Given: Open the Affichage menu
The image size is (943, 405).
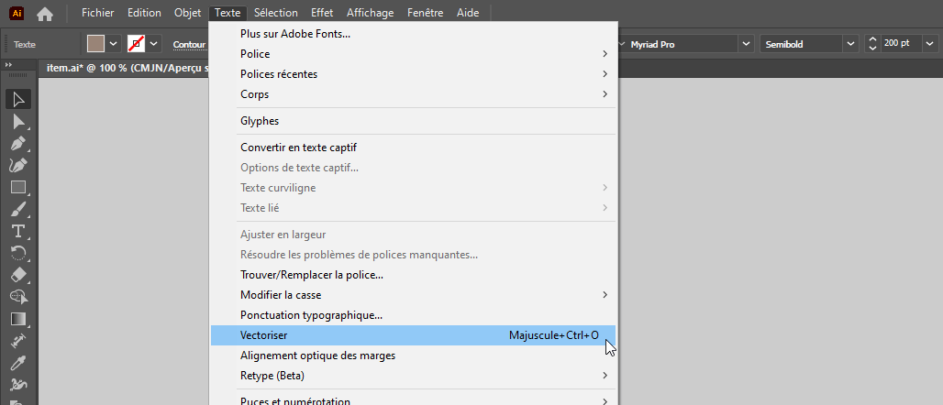Looking at the screenshot, I should (371, 13).
